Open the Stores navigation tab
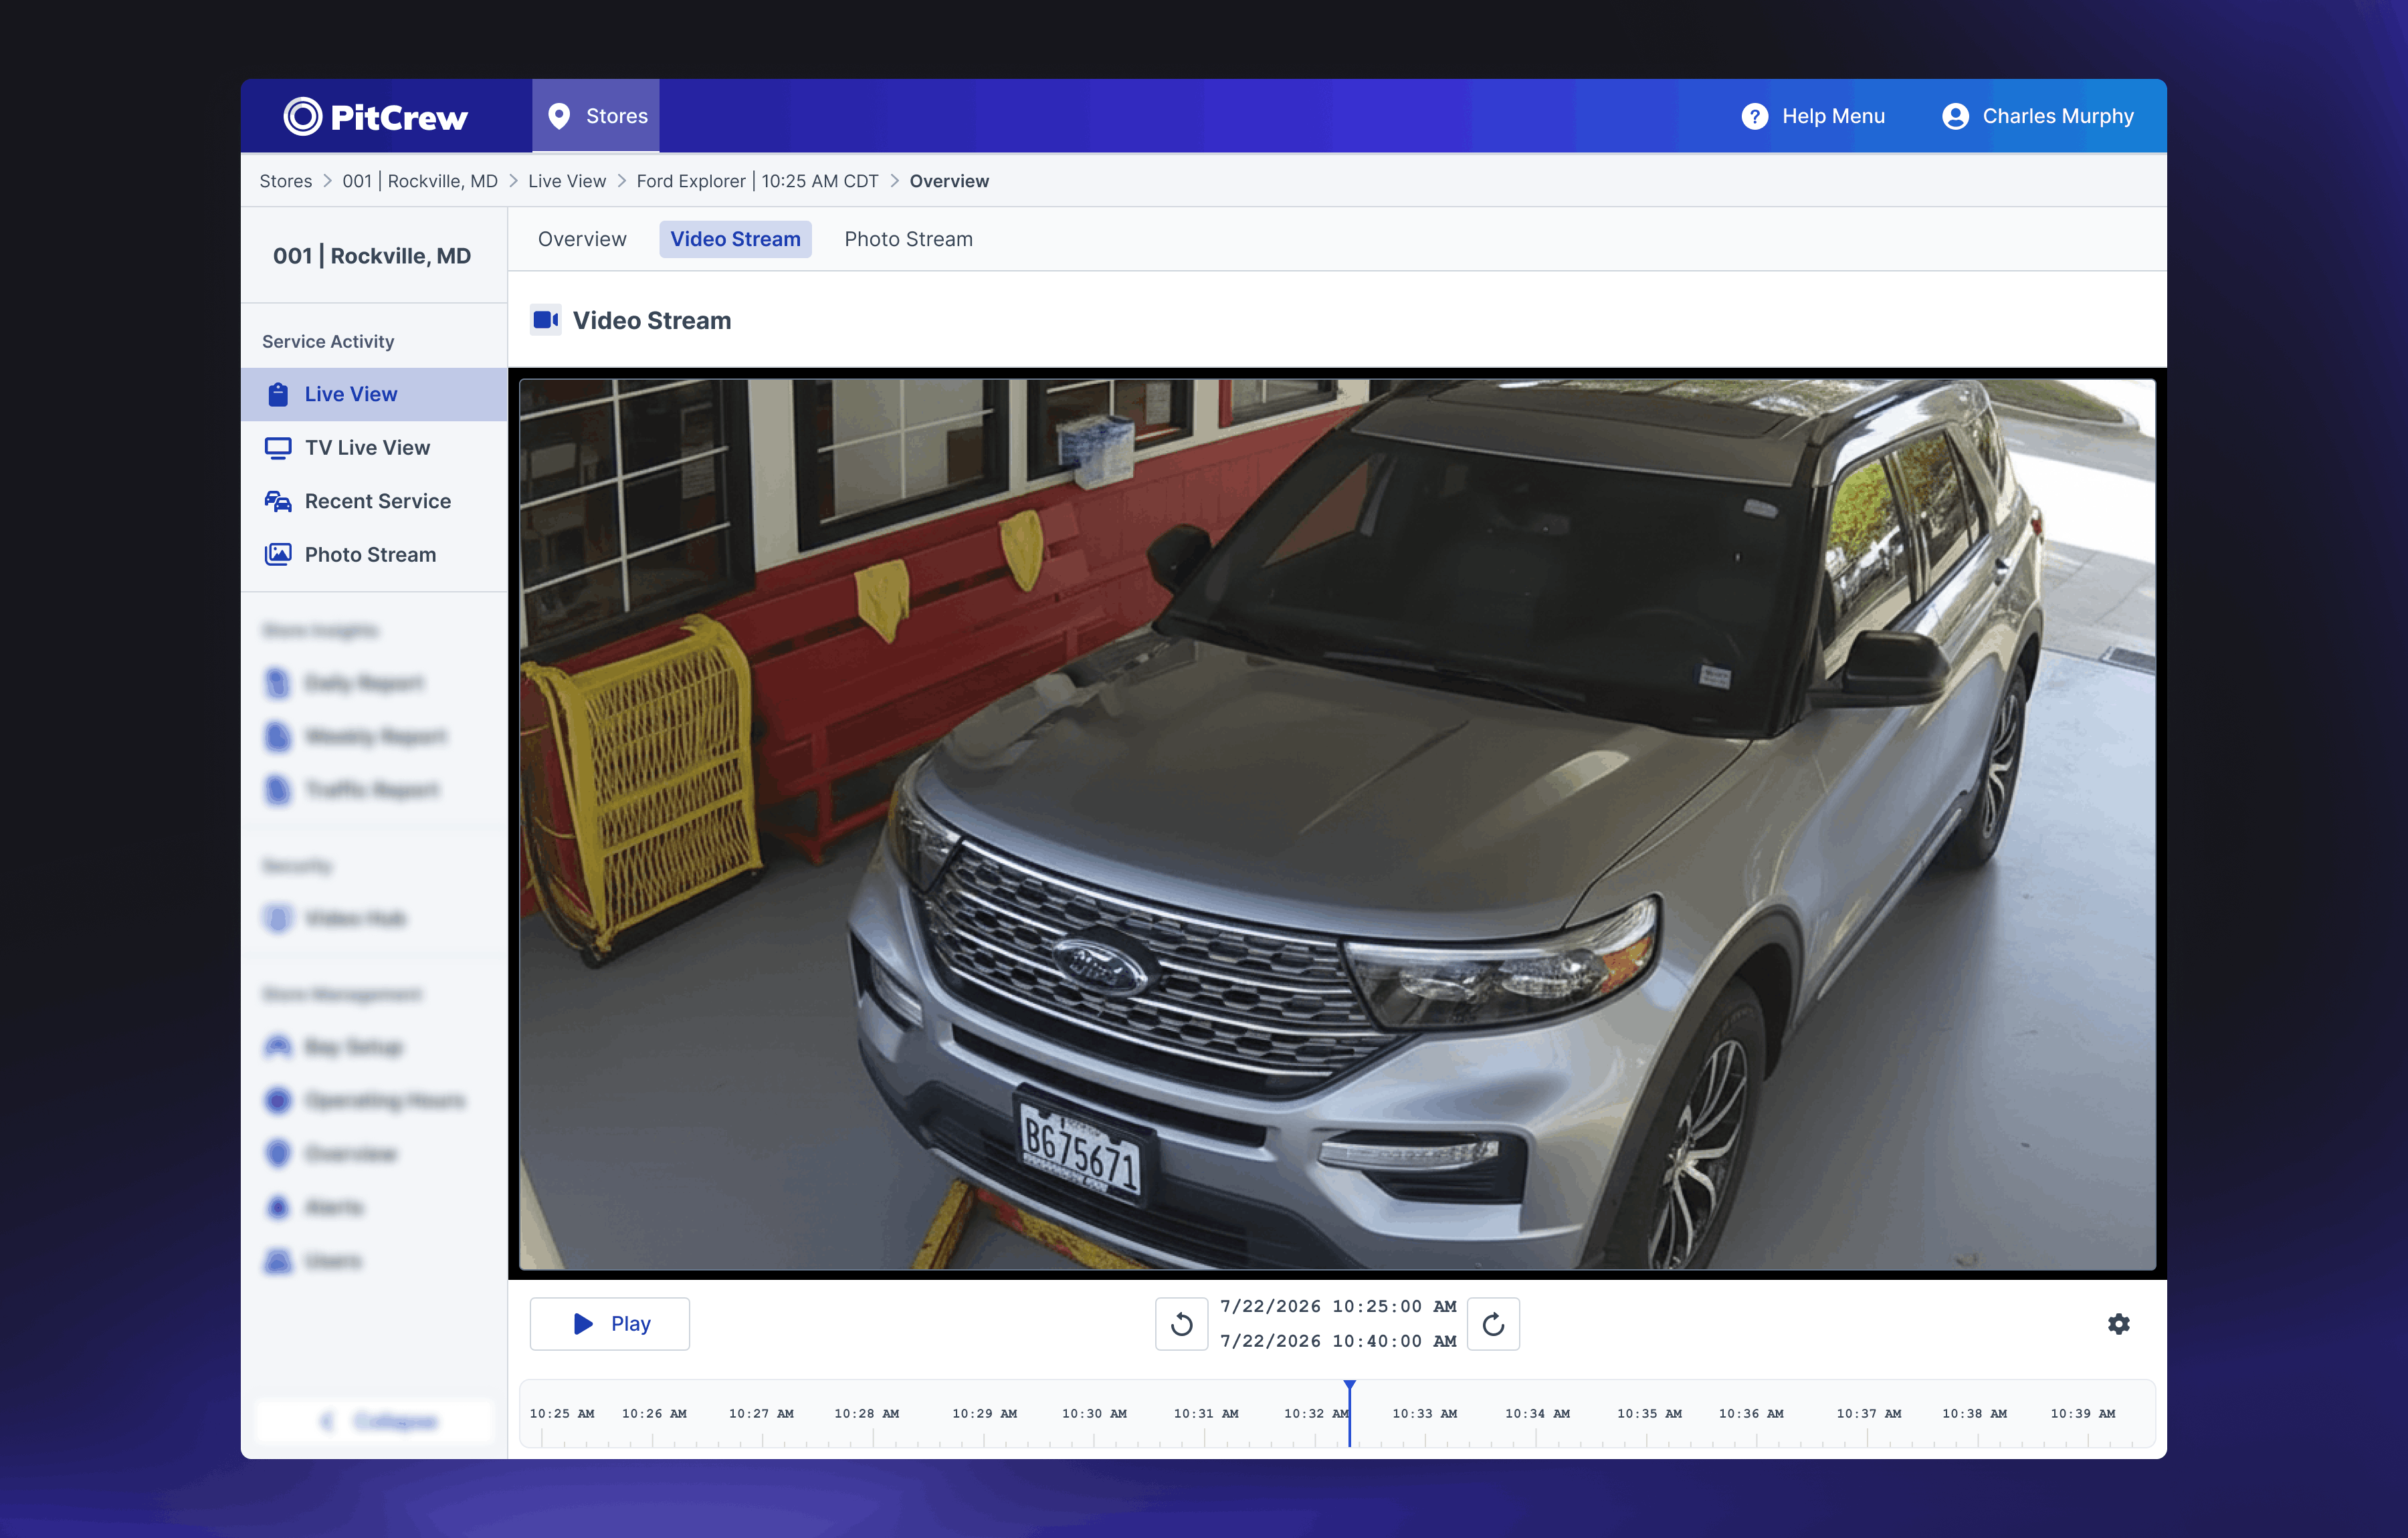The height and width of the screenshot is (1538, 2408). [x=596, y=116]
